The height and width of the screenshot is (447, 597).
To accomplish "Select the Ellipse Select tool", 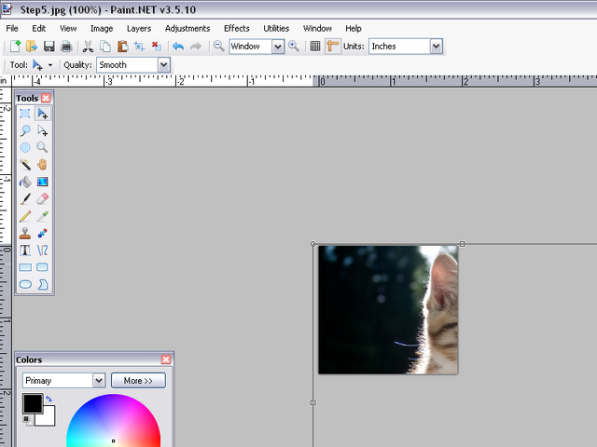I will (x=25, y=147).
